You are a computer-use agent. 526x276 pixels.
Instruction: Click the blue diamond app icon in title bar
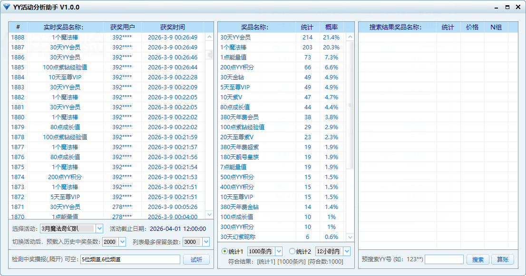click(x=6, y=7)
